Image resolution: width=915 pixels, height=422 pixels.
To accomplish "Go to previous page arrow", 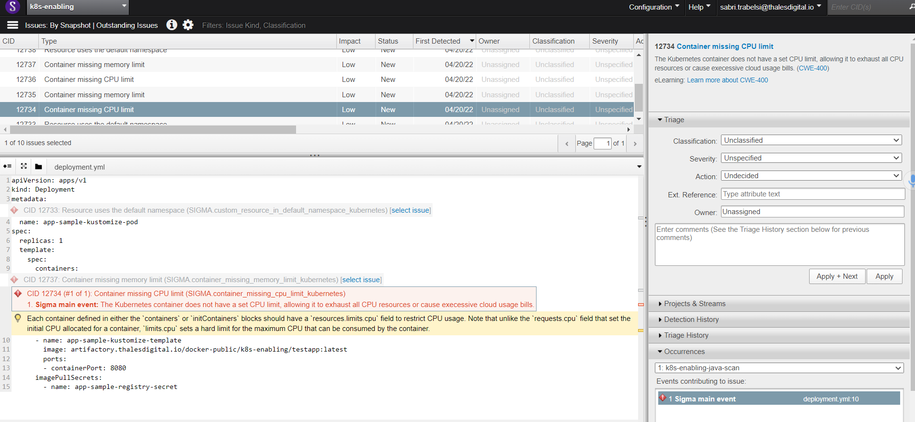I will click(x=567, y=144).
